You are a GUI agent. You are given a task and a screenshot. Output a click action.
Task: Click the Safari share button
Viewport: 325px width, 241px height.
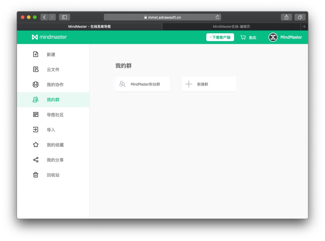(x=286, y=17)
